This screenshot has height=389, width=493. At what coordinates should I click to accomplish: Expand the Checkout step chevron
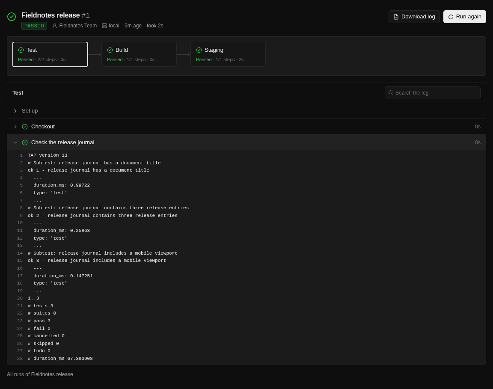[x=15, y=127]
